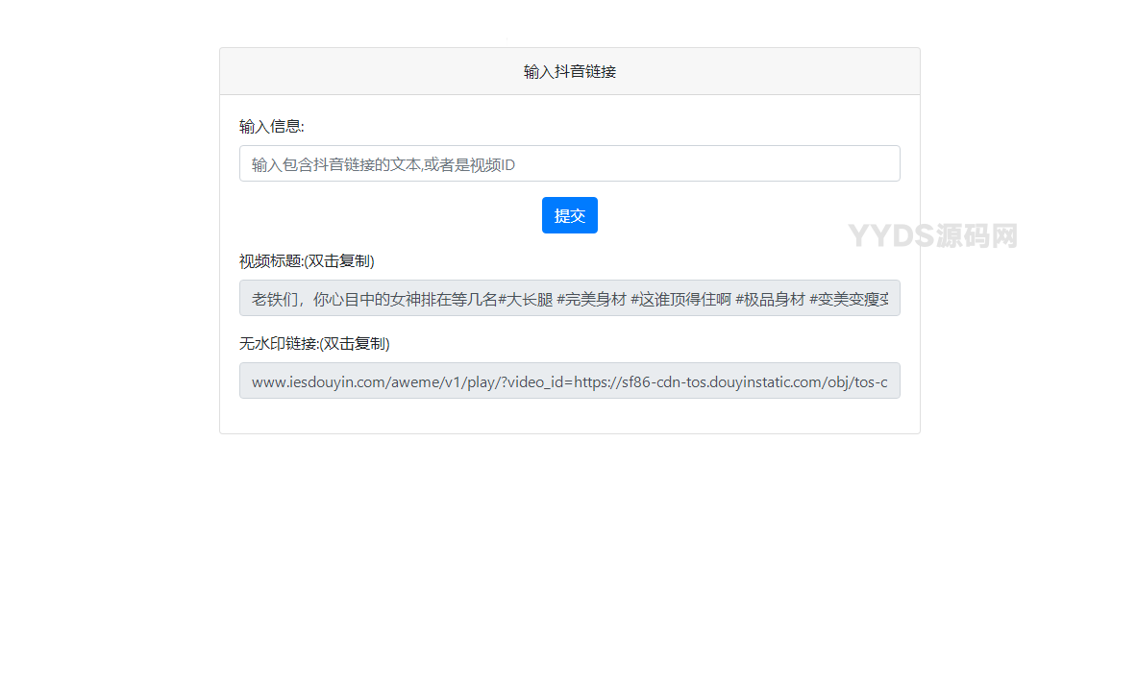The width and height of the screenshot is (1137, 687).
Task: Click the 视频标题:(双击复制) label
Action: point(307,261)
